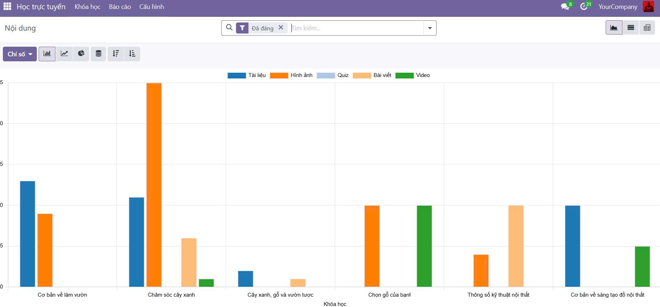Image resolution: width=660 pixels, height=307 pixels.
Task: Toggle stacked chart mode
Action: (98, 54)
